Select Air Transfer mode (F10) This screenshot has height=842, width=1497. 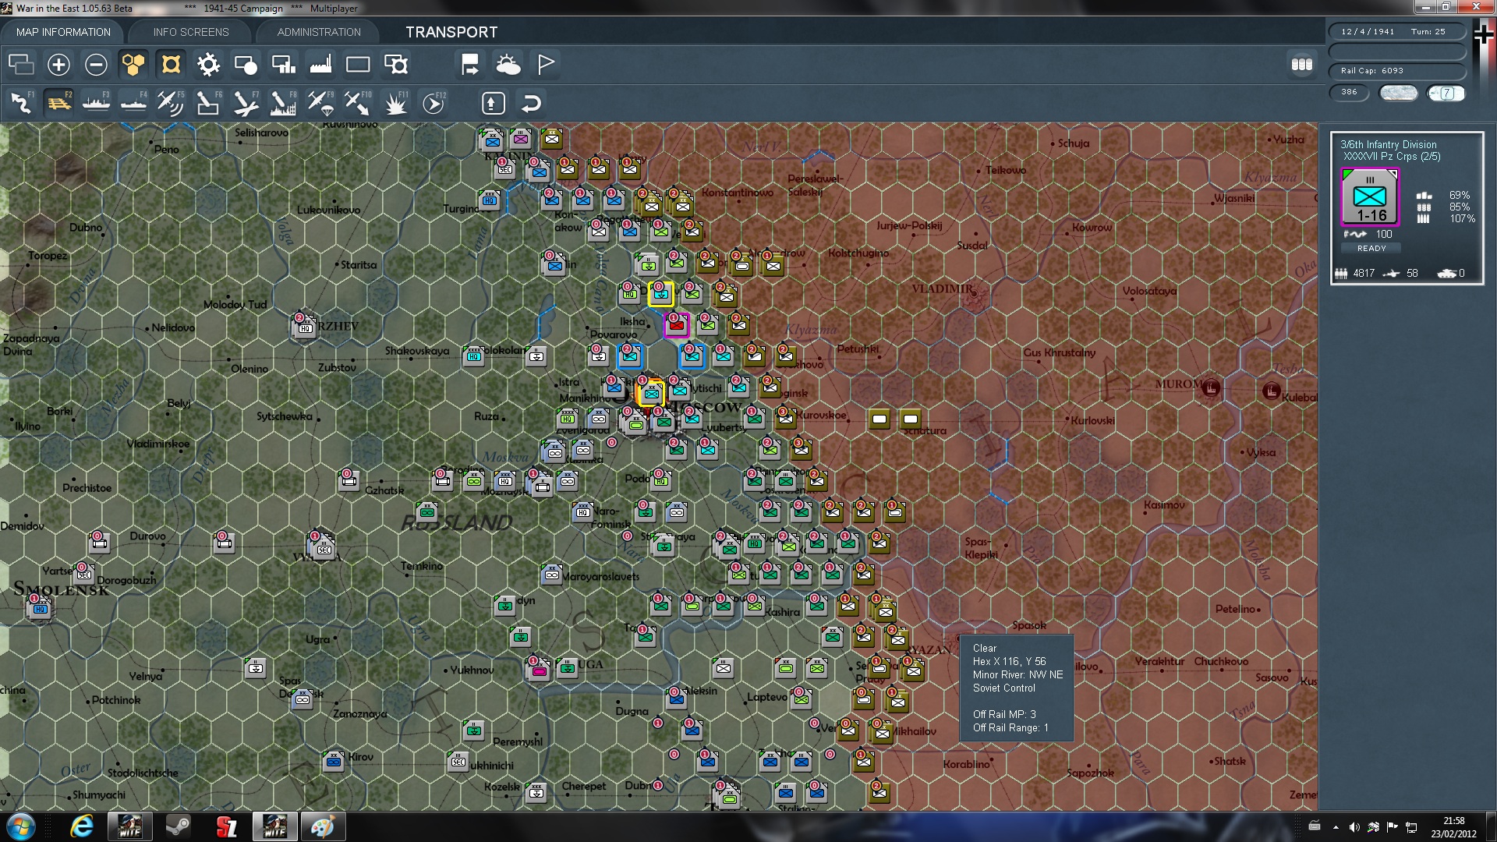357,103
